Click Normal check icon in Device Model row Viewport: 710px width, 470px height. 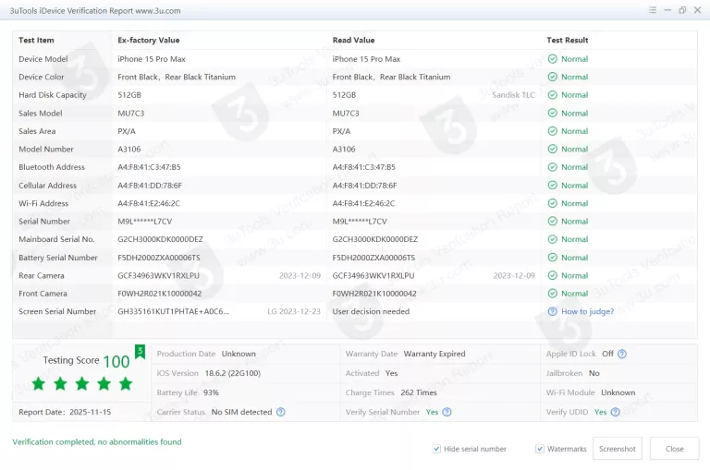point(552,59)
